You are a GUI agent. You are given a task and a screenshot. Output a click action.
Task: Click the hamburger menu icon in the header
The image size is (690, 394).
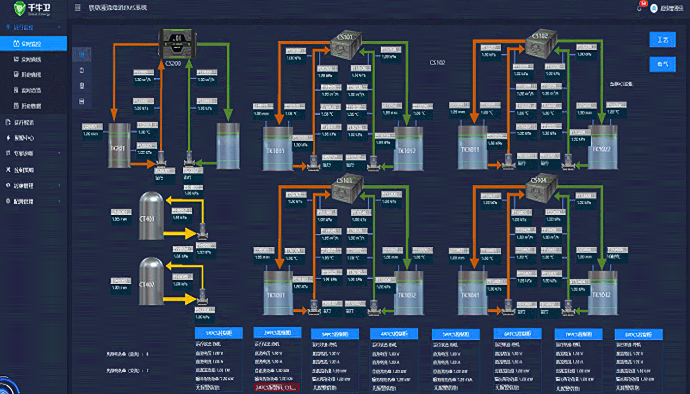coord(77,8)
